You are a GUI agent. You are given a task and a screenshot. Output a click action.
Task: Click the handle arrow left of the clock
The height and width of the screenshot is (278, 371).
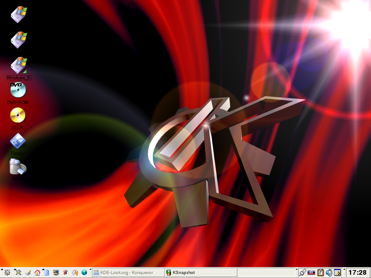tap(344, 269)
